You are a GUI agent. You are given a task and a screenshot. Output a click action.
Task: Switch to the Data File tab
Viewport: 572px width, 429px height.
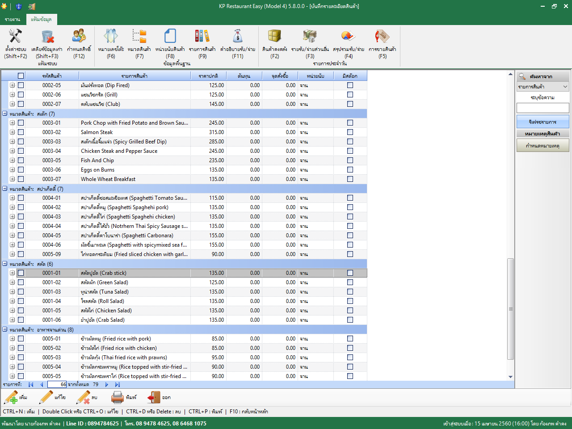(x=42, y=20)
